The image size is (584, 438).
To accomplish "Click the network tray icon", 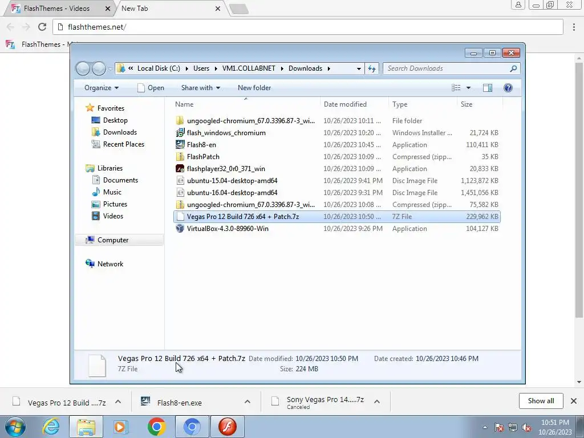I will [513, 427].
